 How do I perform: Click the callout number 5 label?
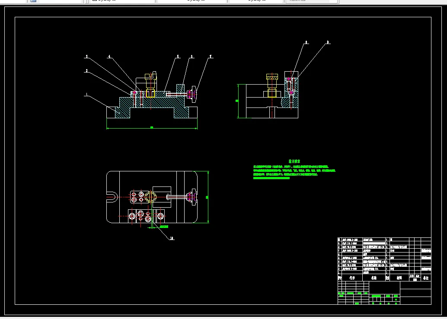178,57
